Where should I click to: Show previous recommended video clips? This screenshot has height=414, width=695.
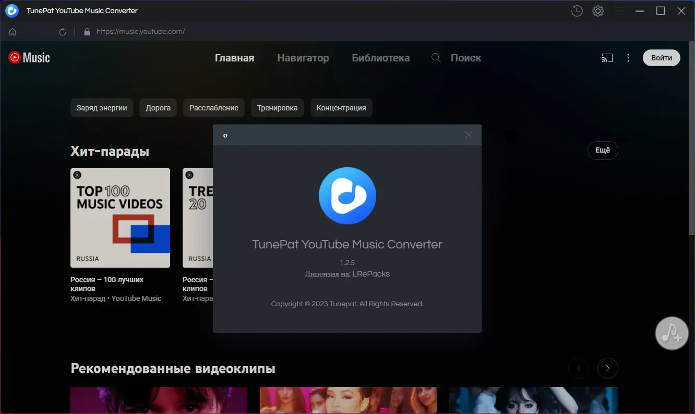(x=579, y=368)
